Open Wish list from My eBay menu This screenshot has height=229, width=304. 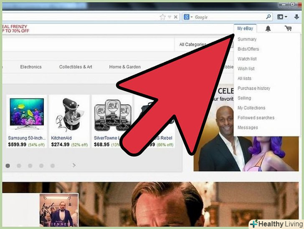246,68
